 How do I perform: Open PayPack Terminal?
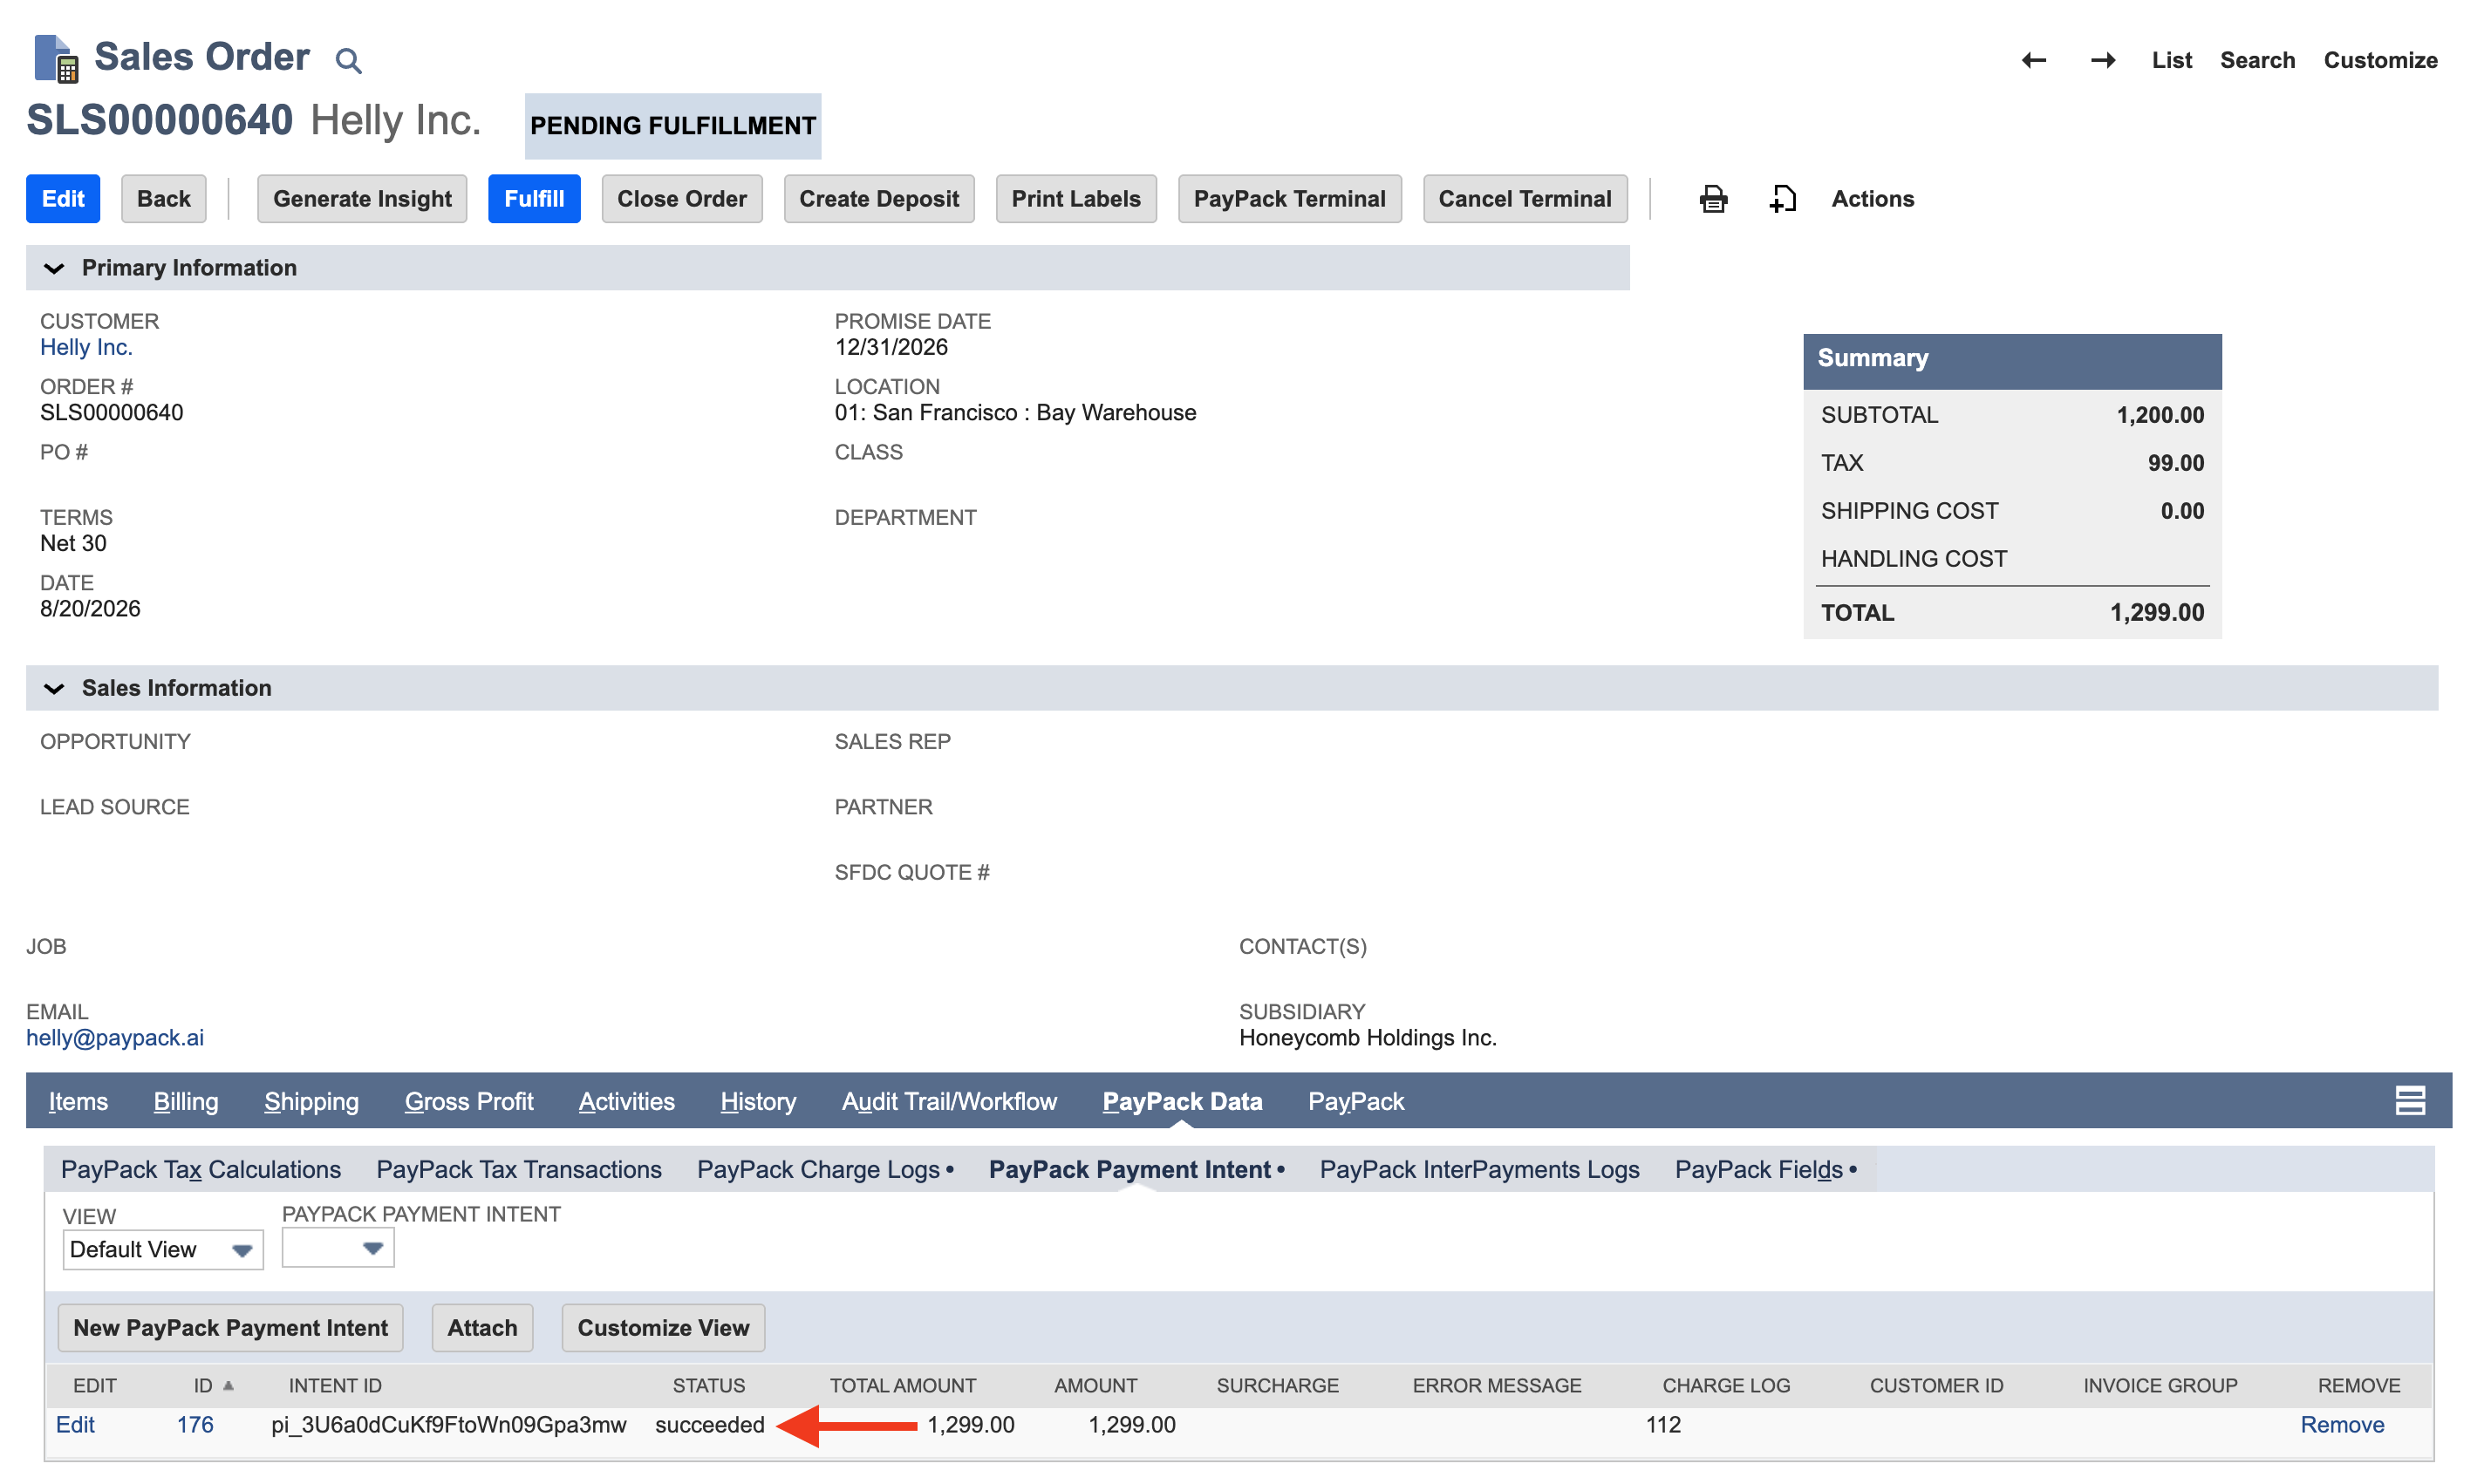click(1289, 199)
